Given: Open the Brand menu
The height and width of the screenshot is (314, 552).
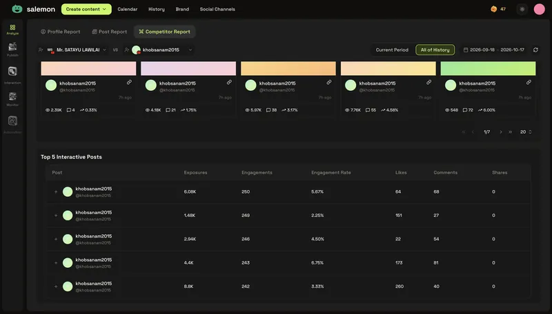Looking at the screenshot, I should 182,9.
